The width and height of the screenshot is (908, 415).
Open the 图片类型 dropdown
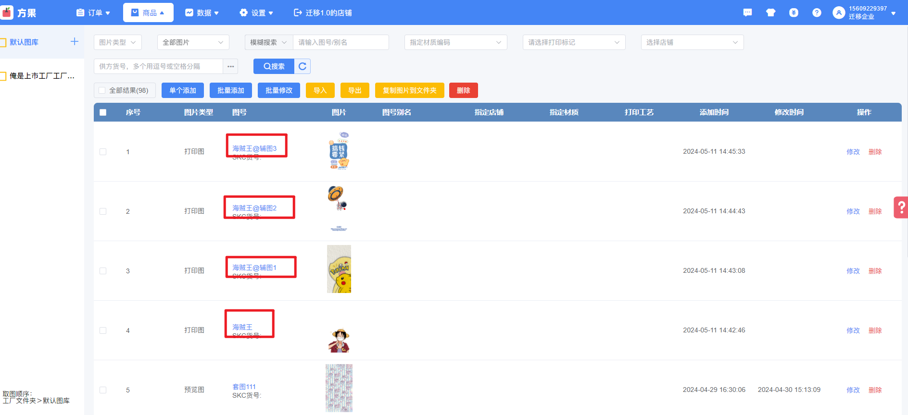click(118, 42)
